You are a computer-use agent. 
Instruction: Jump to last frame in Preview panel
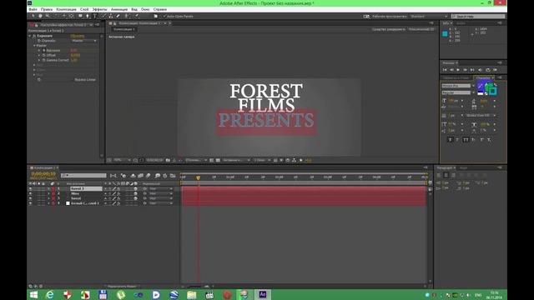pyautogui.click(x=472, y=70)
